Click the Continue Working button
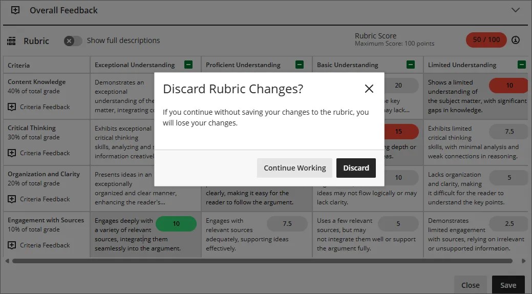 tap(294, 168)
